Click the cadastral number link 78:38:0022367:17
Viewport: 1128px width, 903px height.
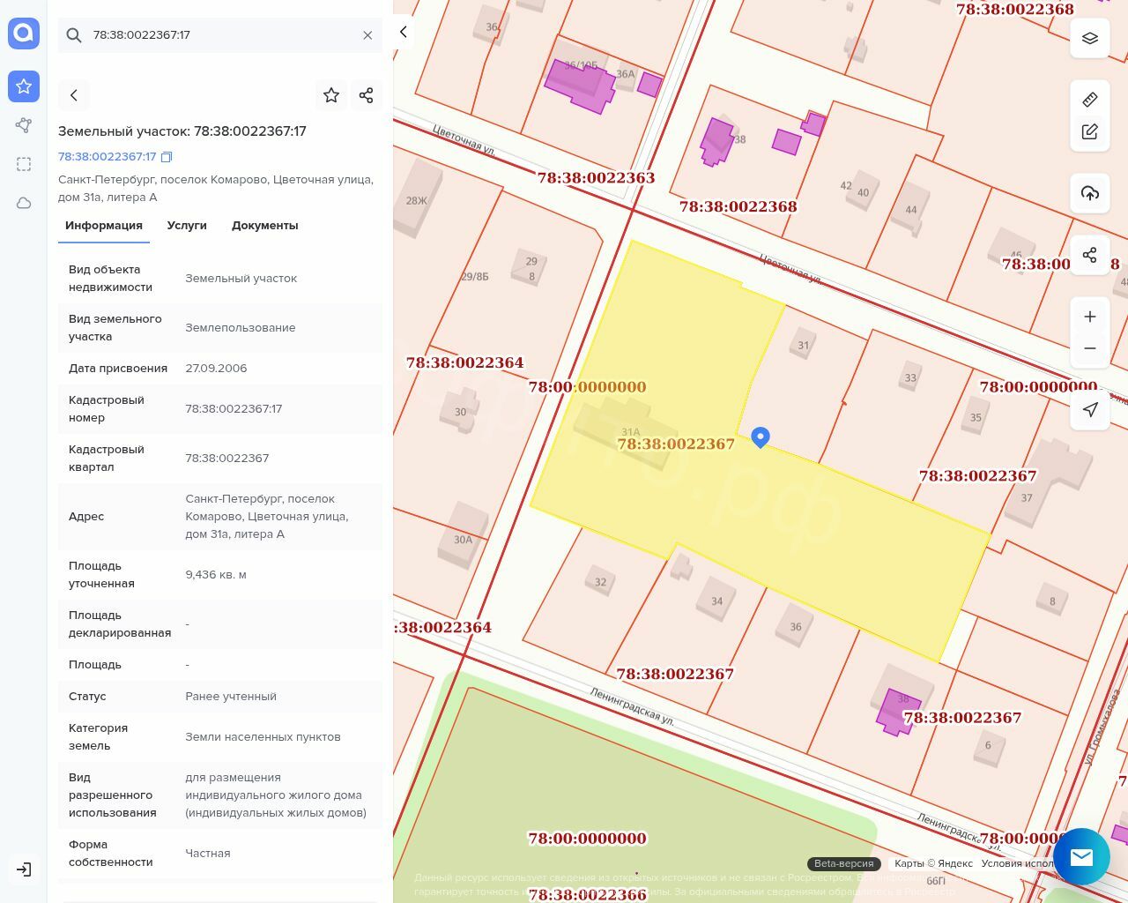coord(108,157)
